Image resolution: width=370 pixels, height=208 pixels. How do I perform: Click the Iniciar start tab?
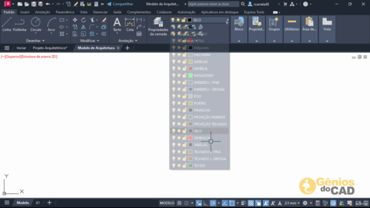coord(21,48)
